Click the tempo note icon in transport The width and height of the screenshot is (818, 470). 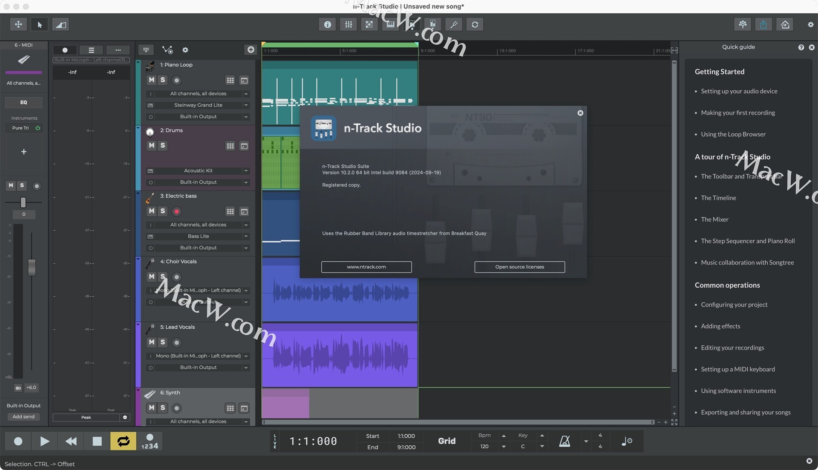click(626, 441)
